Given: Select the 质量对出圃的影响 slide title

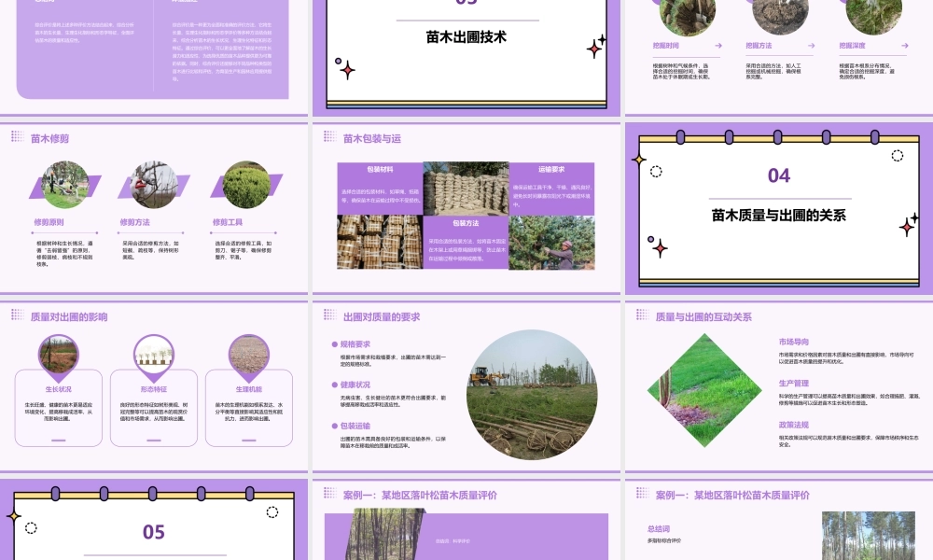Looking at the screenshot, I should coord(69,317).
